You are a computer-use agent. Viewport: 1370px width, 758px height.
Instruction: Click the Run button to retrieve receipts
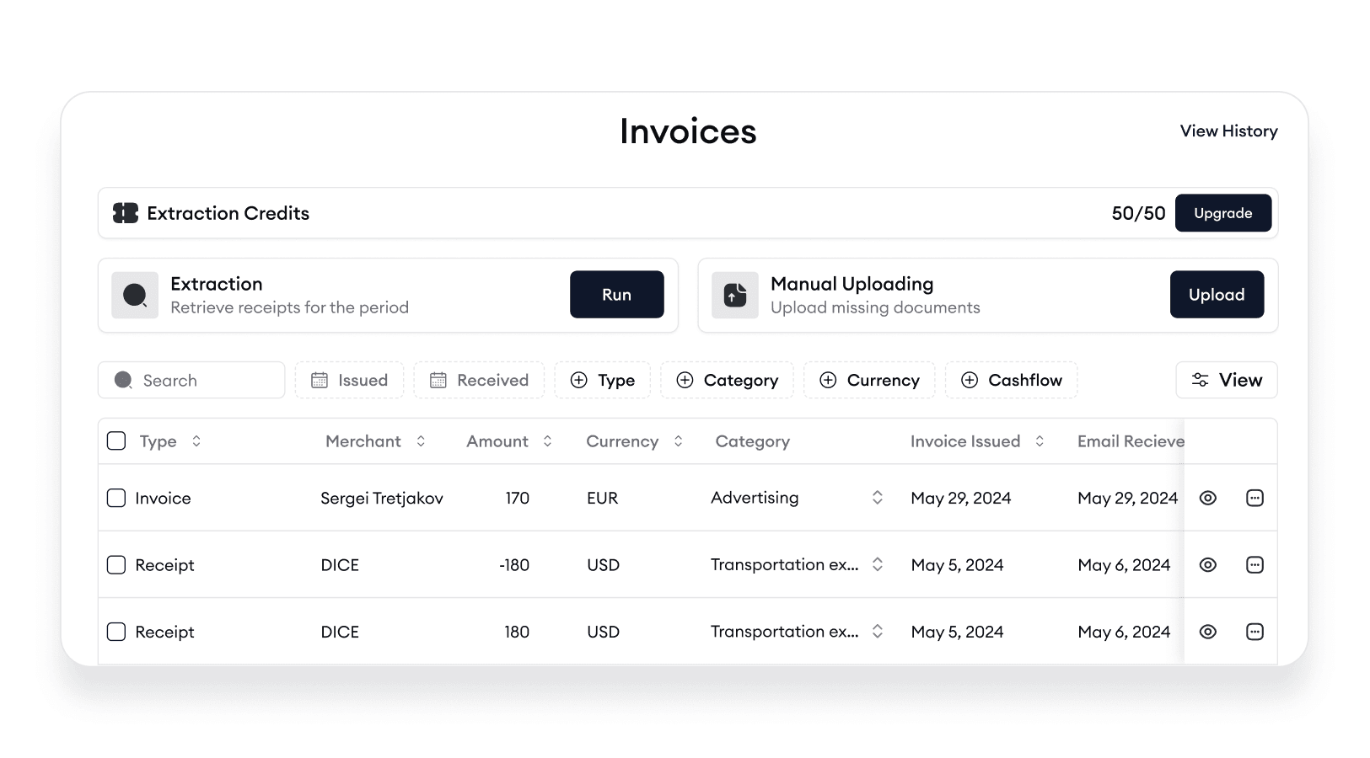point(616,295)
